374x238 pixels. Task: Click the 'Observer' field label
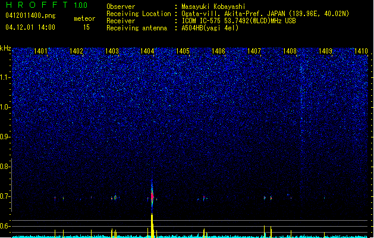tap(121, 7)
